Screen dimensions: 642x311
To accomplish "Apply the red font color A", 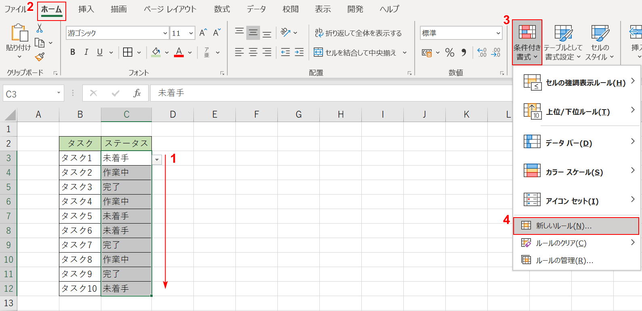I will 179,52.
